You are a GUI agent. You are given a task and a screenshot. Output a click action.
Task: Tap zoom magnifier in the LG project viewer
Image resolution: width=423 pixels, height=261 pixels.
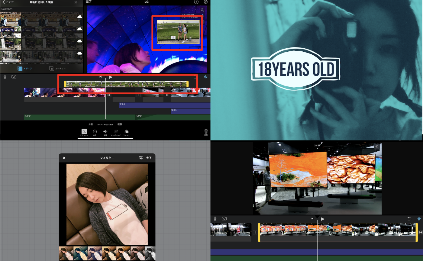click(x=202, y=10)
